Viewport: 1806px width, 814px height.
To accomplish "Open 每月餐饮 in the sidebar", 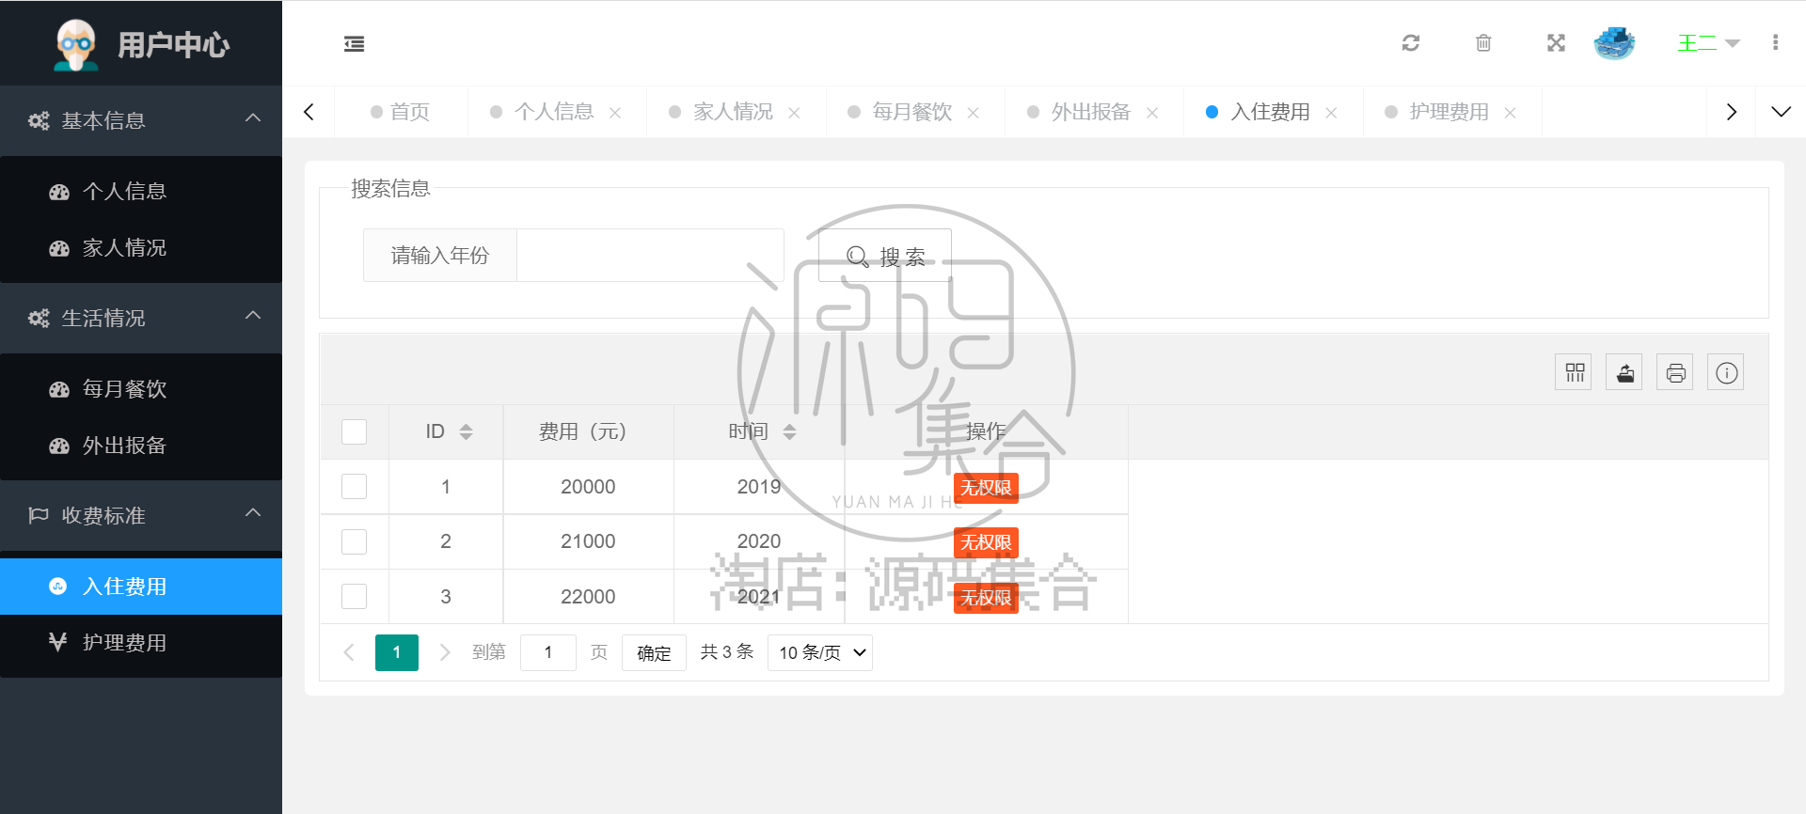I will tap(141, 389).
